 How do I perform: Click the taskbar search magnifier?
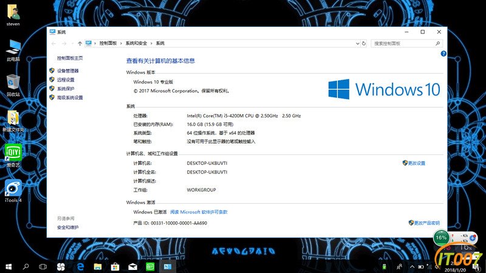coord(26,267)
